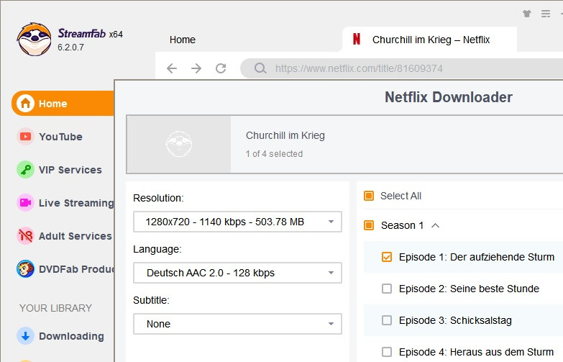Click the YOUR LIBRARY heading
The height and width of the screenshot is (362, 563).
click(55, 308)
